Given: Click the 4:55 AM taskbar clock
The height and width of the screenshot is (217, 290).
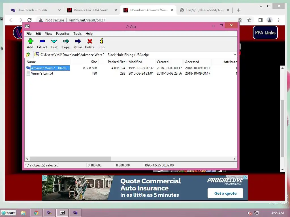Looking at the screenshot, I should [278, 213].
